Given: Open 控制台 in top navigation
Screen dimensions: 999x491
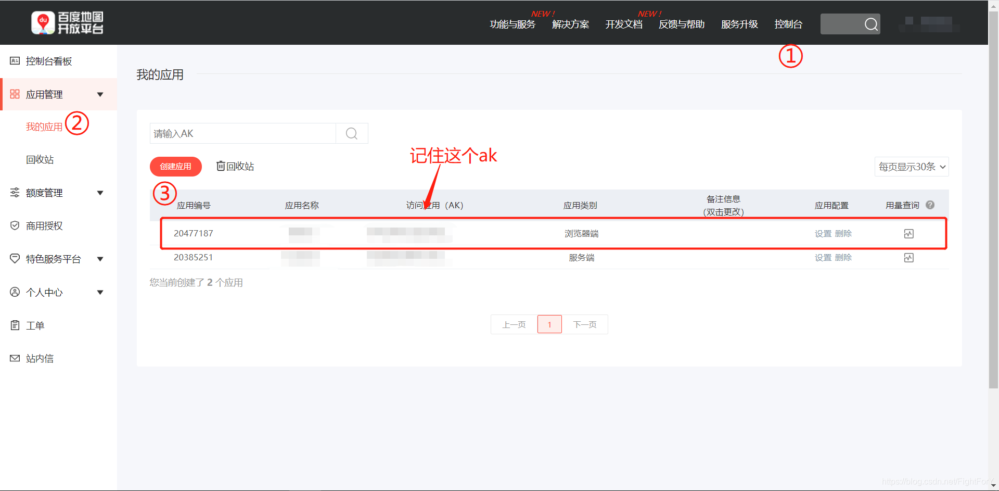Looking at the screenshot, I should [x=788, y=24].
